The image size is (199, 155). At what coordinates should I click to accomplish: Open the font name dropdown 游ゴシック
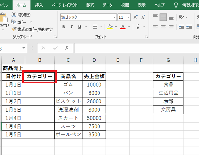(x=114, y=17)
